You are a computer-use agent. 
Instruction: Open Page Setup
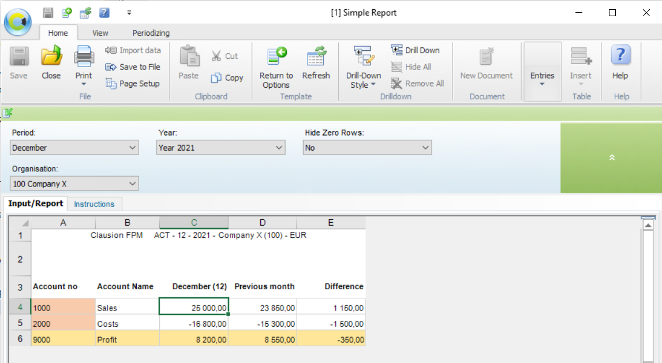tap(133, 84)
